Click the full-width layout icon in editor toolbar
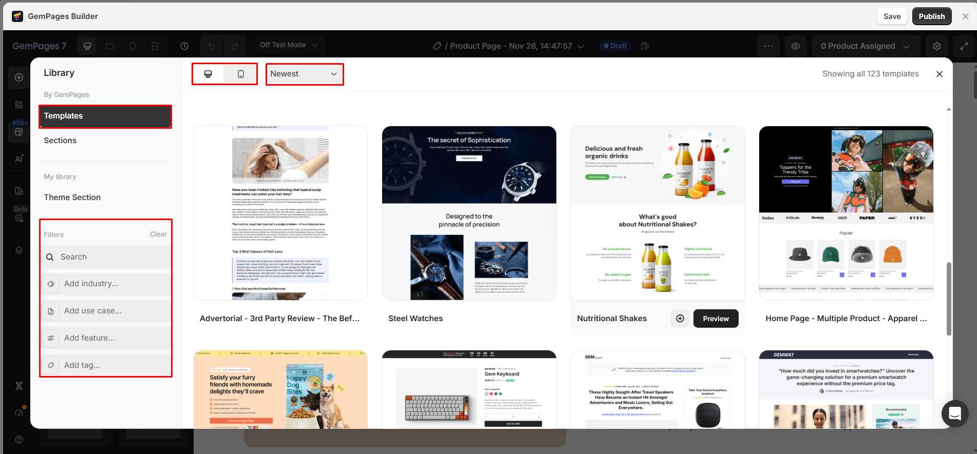977x454 pixels. pos(155,46)
